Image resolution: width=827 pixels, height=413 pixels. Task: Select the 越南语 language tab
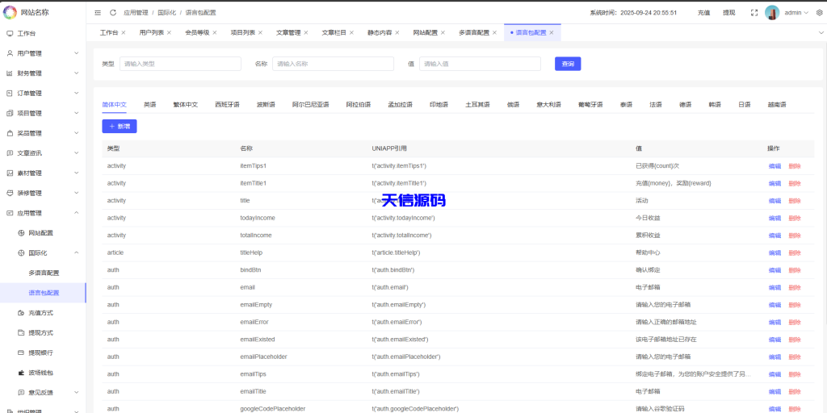(x=777, y=105)
